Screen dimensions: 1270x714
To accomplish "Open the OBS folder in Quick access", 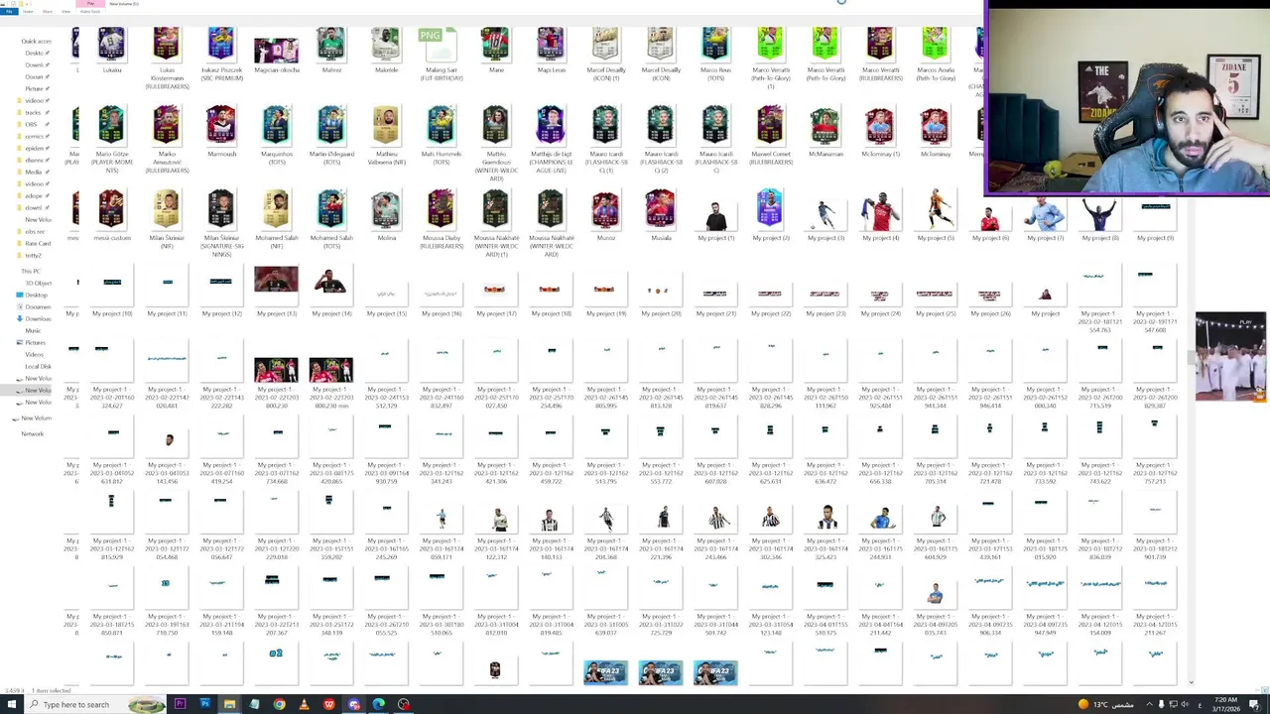I will click(x=32, y=124).
